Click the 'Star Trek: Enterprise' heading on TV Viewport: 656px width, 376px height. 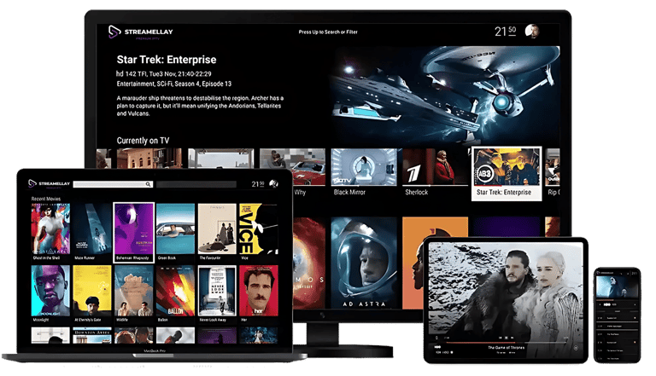[x=167, y=60]
